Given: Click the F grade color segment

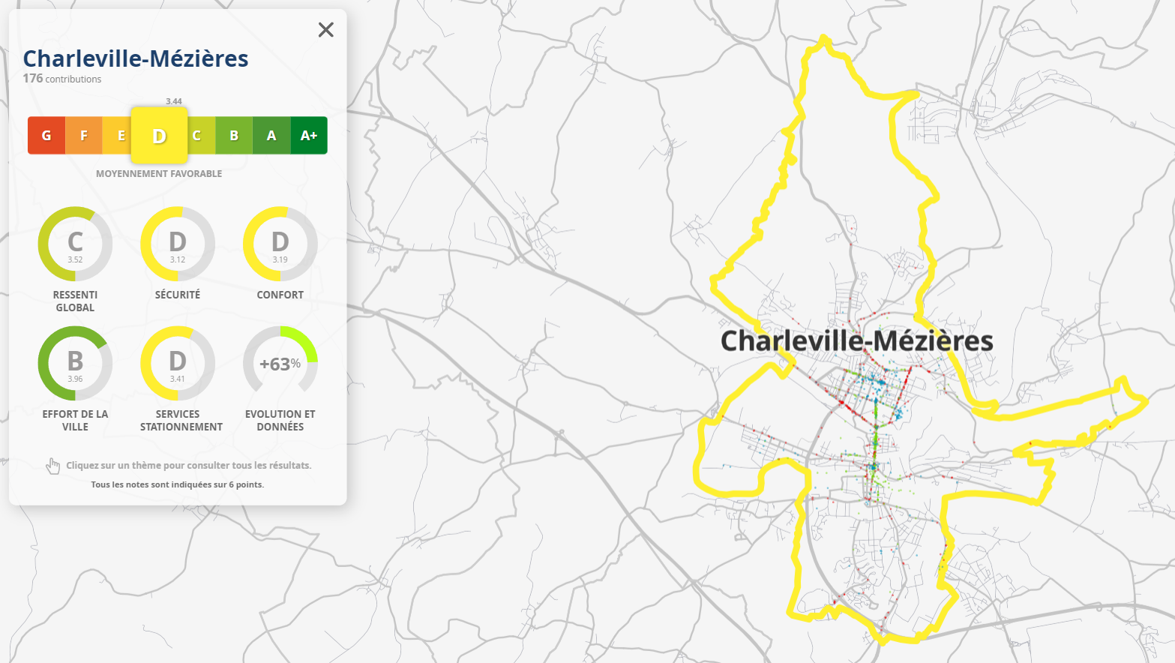Looking at the screenshot, I should coord(84,136).
